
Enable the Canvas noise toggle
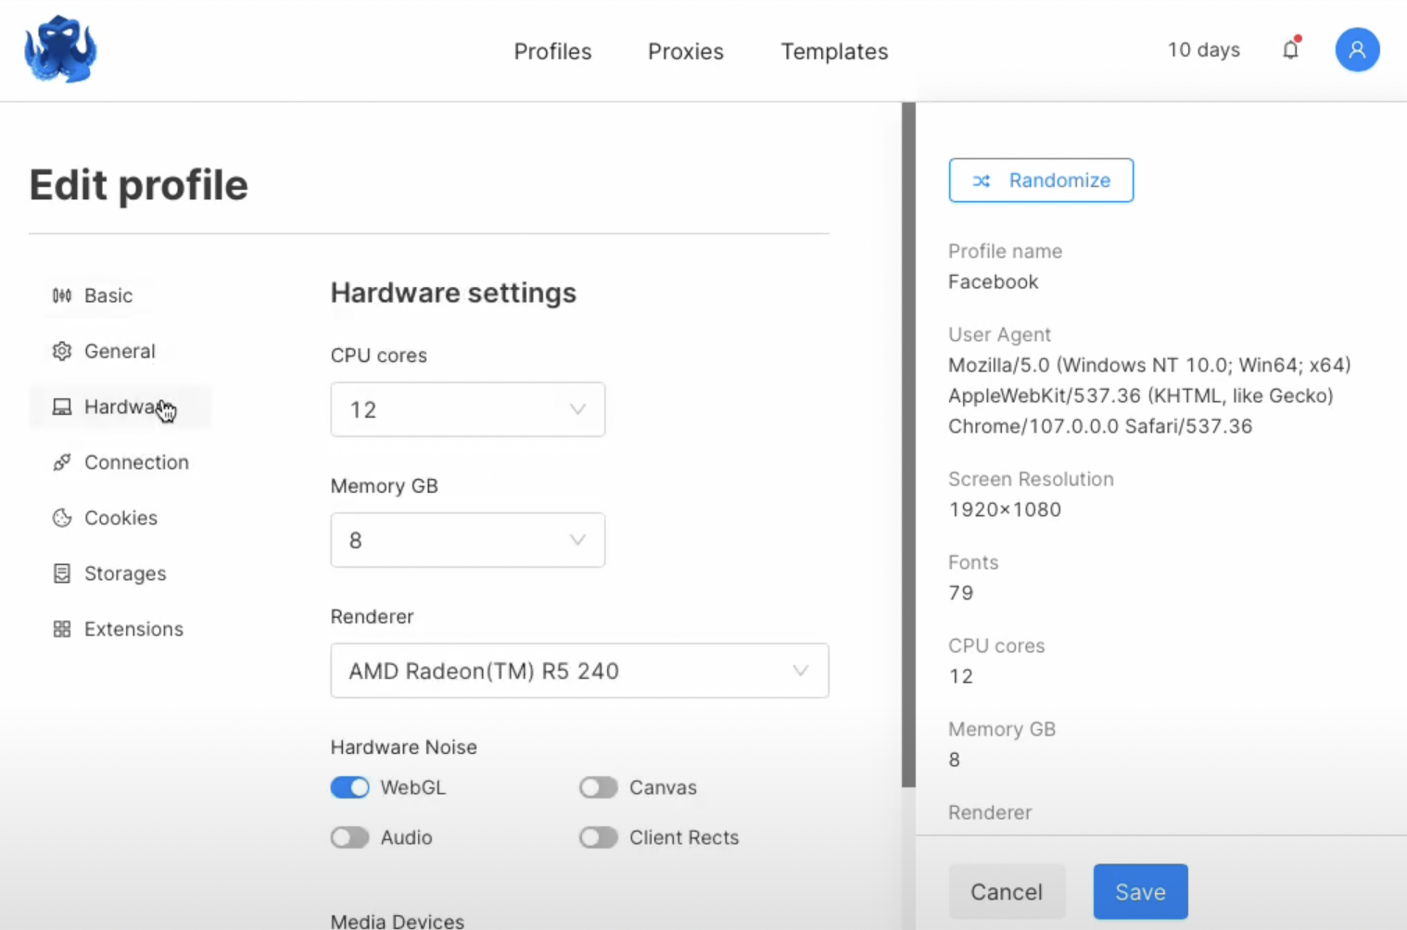598,787
